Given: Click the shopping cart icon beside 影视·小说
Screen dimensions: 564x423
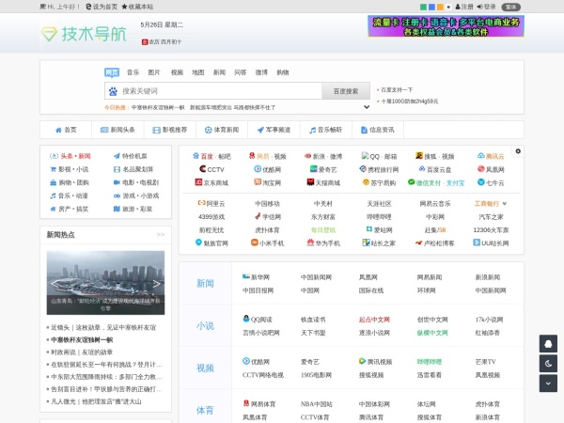Looking at the screenshot, I should [x=53, y=169].
